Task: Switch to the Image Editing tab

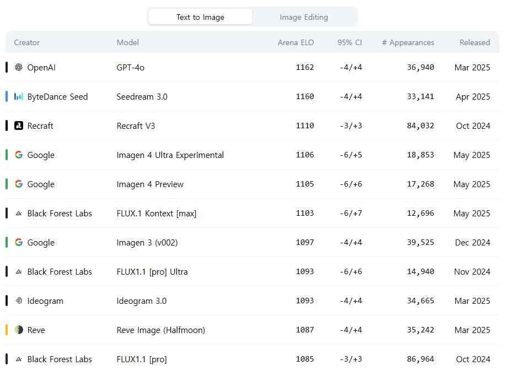Action: 304,17
